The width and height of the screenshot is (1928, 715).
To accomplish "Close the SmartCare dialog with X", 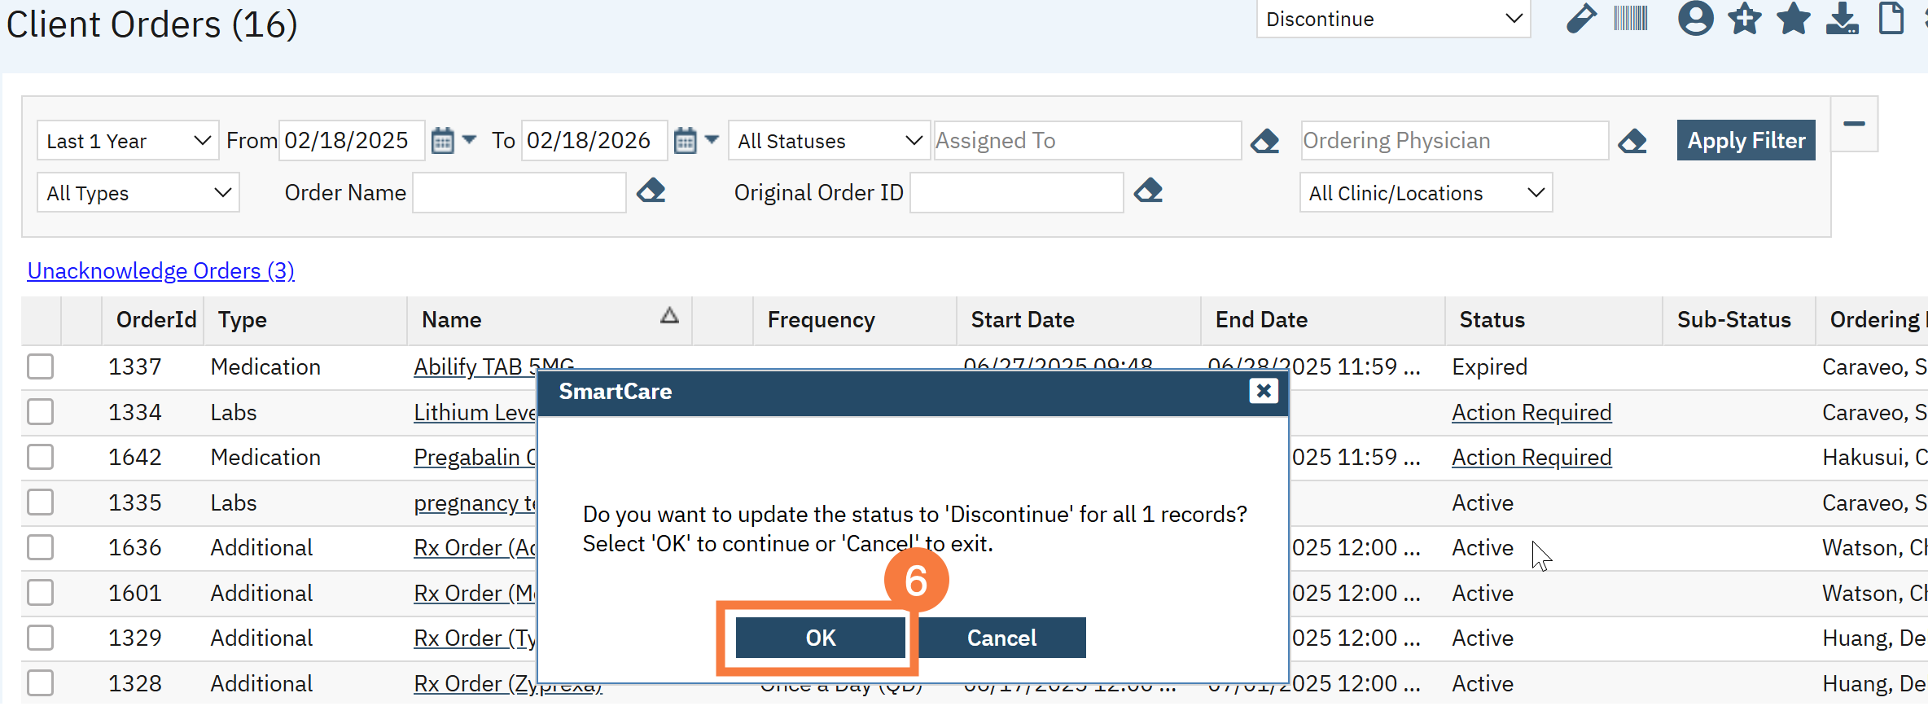I will click(1263, 392).
